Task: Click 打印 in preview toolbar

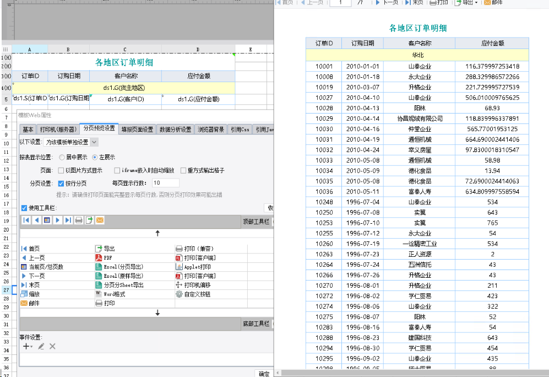Action: coord(439,2)
